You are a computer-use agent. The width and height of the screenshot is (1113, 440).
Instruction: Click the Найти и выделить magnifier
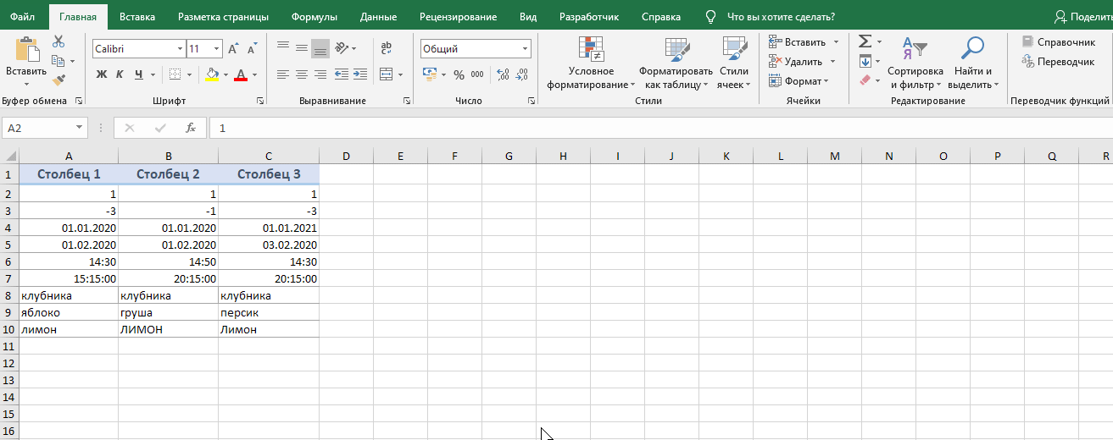tap(972, 64)
